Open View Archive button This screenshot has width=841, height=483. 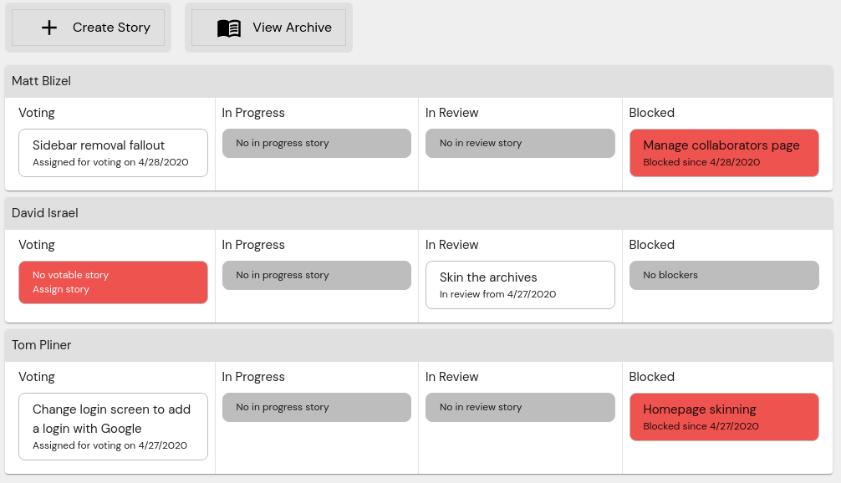(x=268, y=28)
